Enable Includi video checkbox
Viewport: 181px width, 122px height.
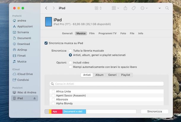(x=70, y=62)
